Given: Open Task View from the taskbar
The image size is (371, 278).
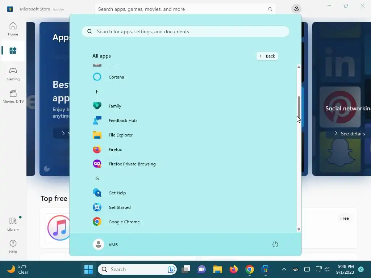Looking at the screenshot, I should tap(186, 269).
